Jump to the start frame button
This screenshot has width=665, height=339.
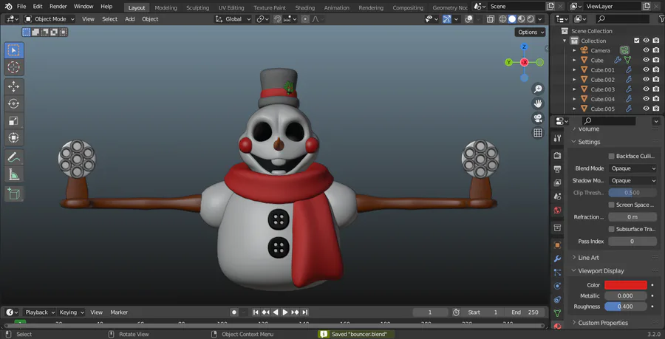tap(256, 312)
